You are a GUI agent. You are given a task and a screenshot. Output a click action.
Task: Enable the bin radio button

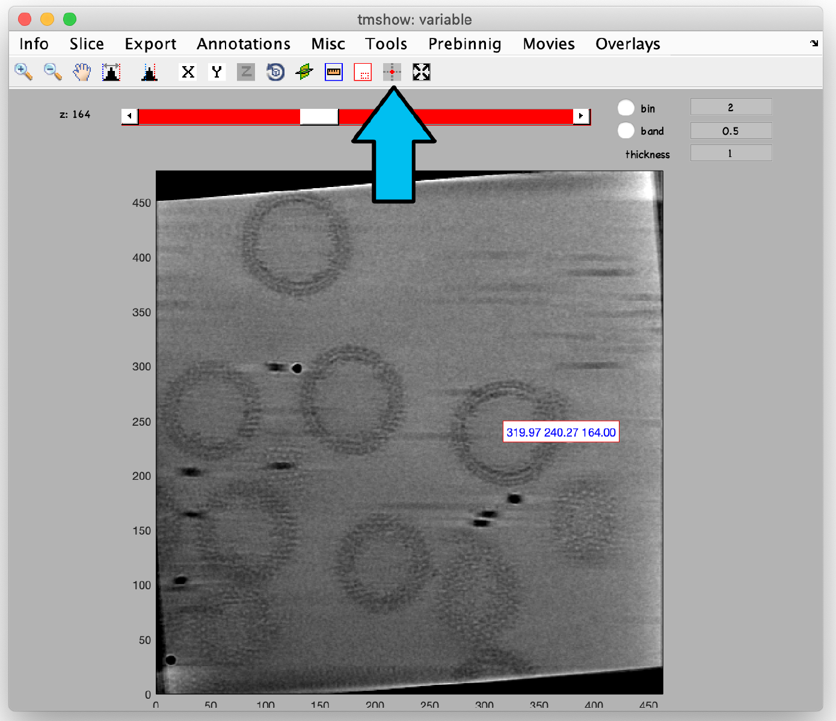[625, 108]
